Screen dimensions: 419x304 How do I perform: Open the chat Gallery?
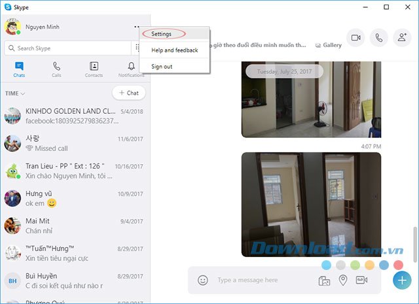pos(329,45)
